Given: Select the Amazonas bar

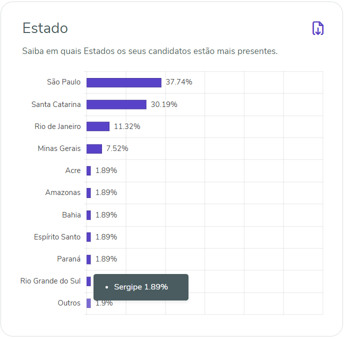Looking at the screenshot, I should [x=88, y=192].
